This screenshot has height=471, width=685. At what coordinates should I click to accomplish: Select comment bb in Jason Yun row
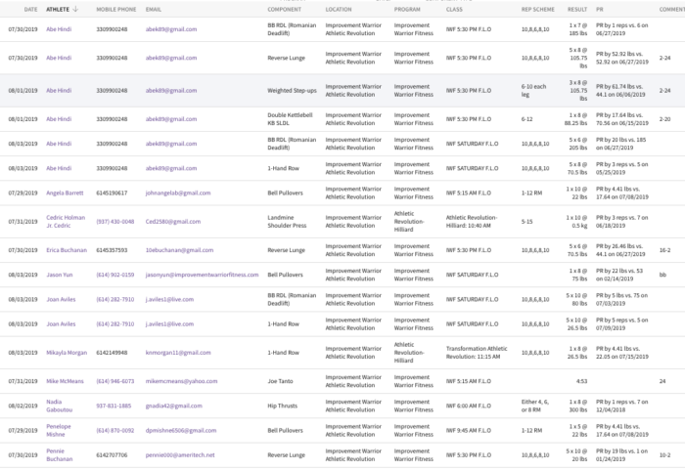[662, 275]
